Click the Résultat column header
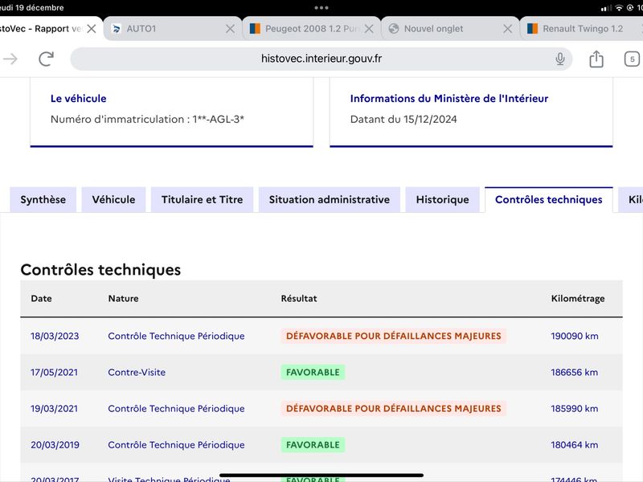 point(299,298)
